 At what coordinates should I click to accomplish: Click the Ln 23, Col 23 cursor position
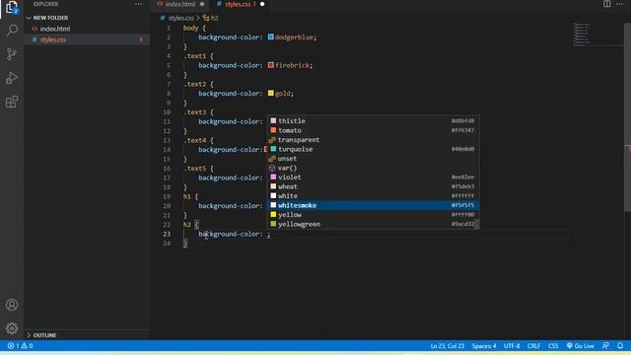point(447,346)
